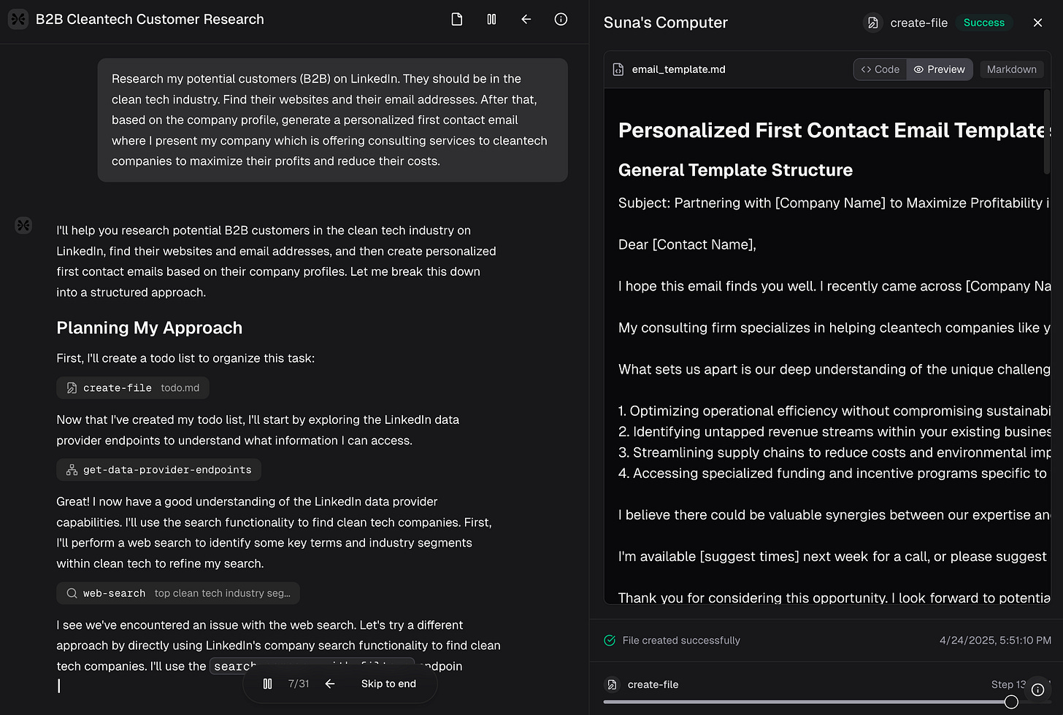The width and height of the screenshot is (1063, 715).
Task: Pause playback in bottom replay bar
Action: (267, 684)
